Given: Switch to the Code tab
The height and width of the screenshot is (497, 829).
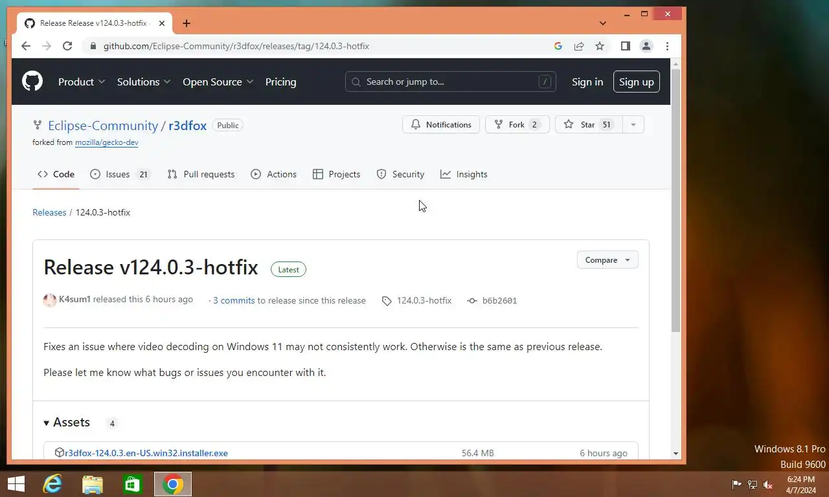Looking at the screenshot, I should click(56, 174).
